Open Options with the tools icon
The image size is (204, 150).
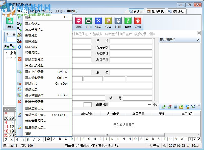click(98, 21)
